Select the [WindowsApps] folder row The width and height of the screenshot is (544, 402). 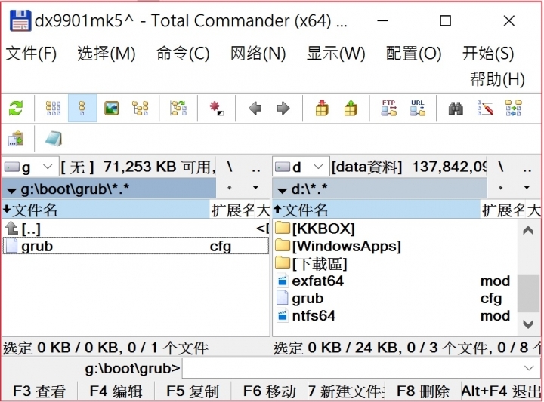(395, 246)
